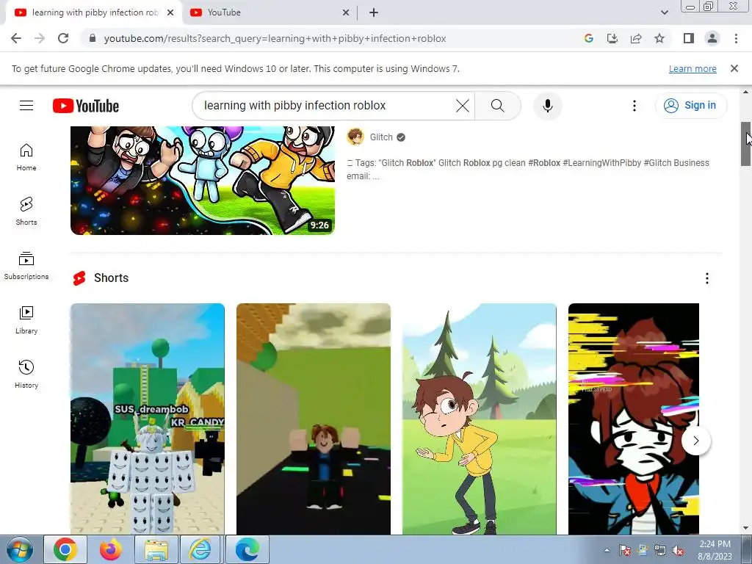Launch Internet Explorer from the taskbar
Viewport: 752px width, 564px height.
coord(201,549)
